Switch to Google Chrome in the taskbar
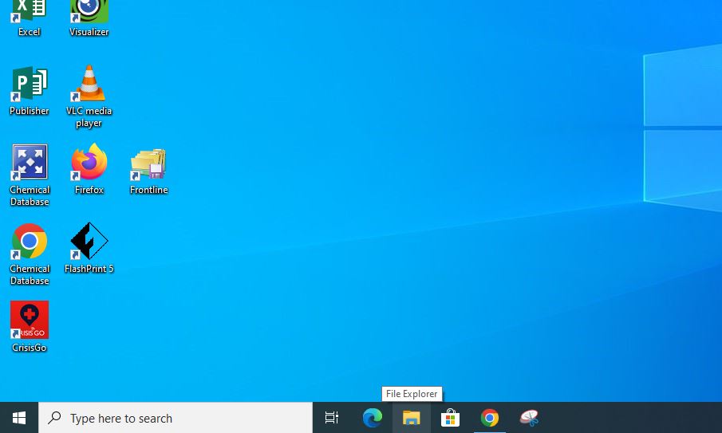 [x=490, y=418]
